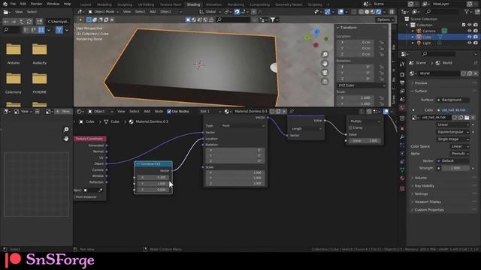Click node editor pan hand icon
Screen dimensions: 481x270
pos(66,139)
